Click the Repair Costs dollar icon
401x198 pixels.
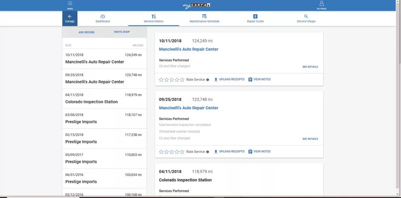[x=255, y=16]
